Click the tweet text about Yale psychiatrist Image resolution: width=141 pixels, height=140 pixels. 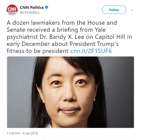69,37
